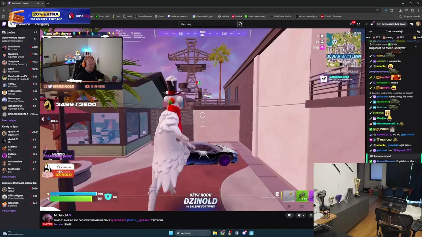The height and width of the screenshot is (237, 422).
Task: Open the Przeglądaj browse tab
Action: 42,24
